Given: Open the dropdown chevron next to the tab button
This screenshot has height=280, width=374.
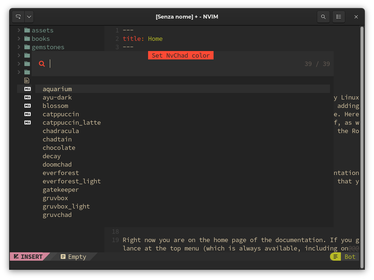Looking at the screenshot, I should pyautogui.click(x=29, y=17).
